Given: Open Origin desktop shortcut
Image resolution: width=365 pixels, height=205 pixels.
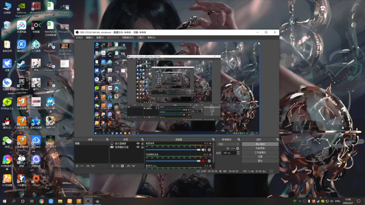Looking at the screenshot, I should coord(36,180).
